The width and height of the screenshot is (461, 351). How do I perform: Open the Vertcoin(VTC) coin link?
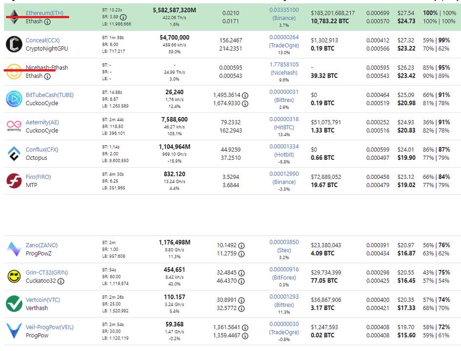42,300
